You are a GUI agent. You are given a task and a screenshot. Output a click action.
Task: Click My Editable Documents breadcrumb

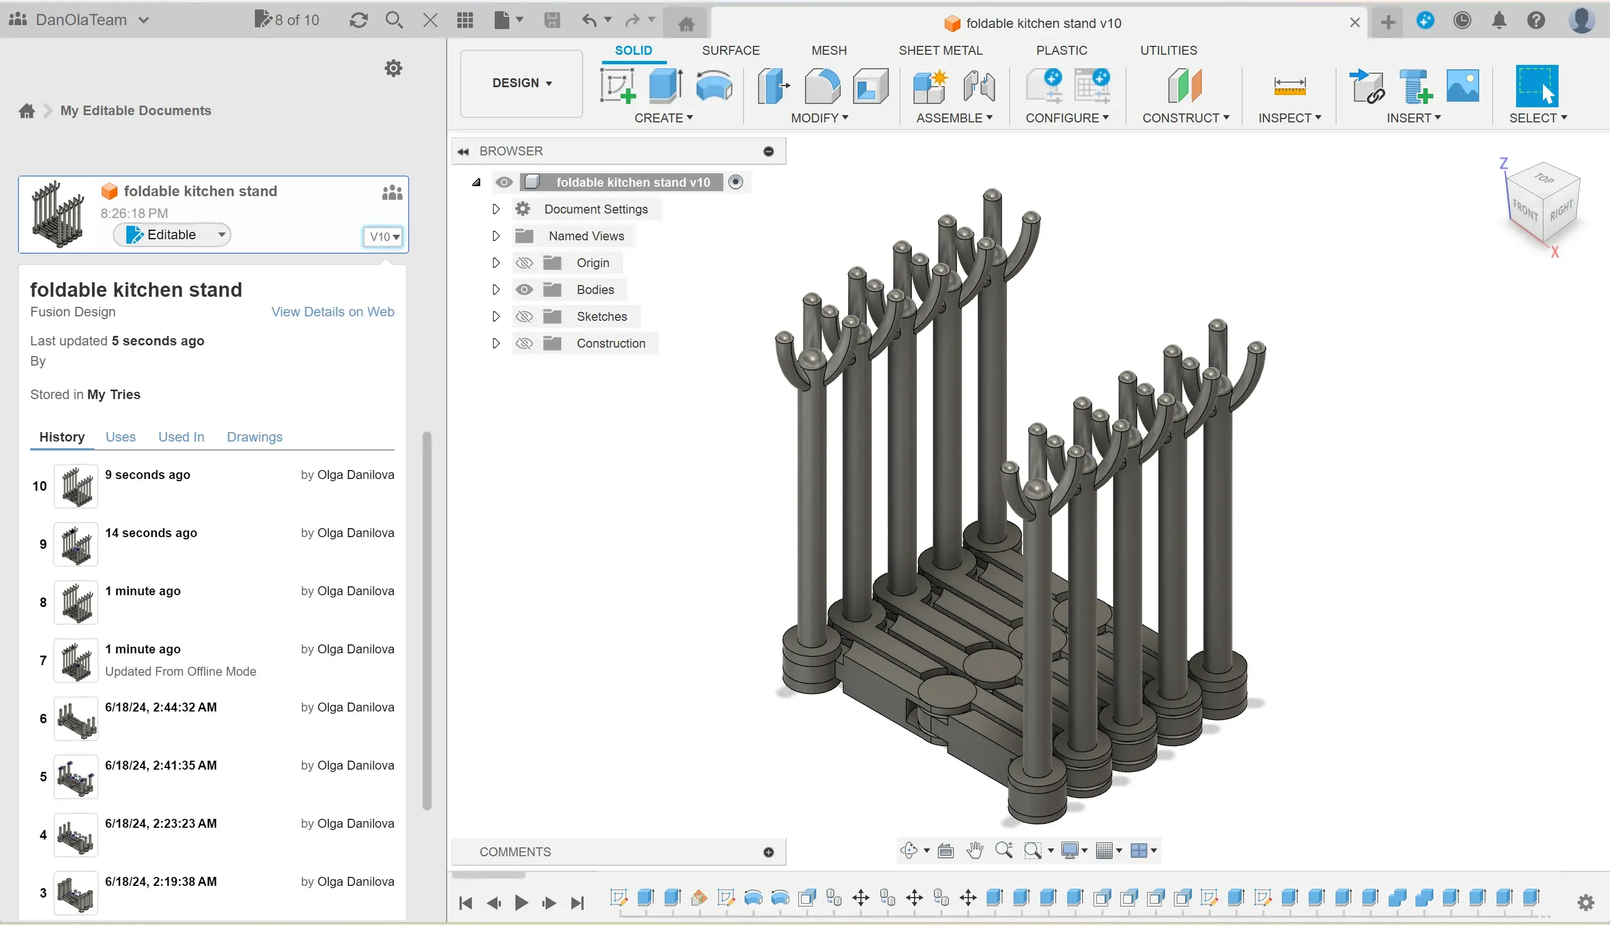[135, 111]
